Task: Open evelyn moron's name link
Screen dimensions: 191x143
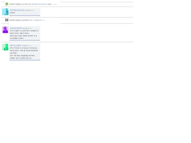Action: 16,28
